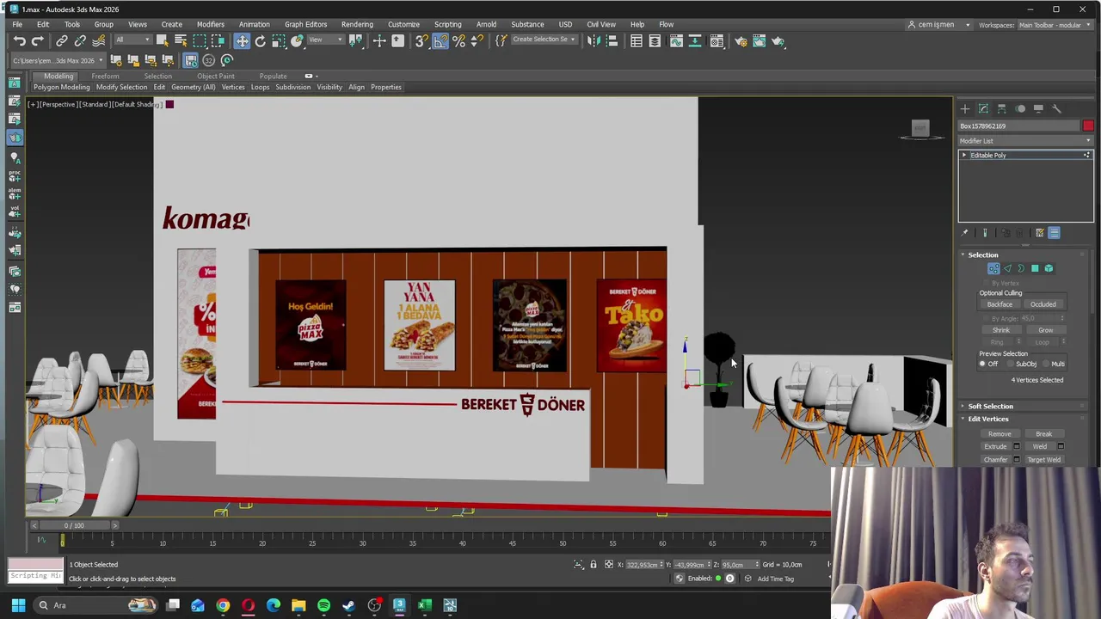Open the Modifier List dropdown
Screen dimensions: 1101x619
pyautogui.click(x=1026, y=141)
